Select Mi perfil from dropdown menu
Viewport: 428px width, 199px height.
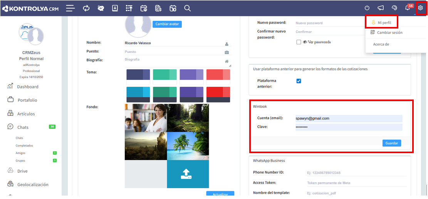coord(384,23)
